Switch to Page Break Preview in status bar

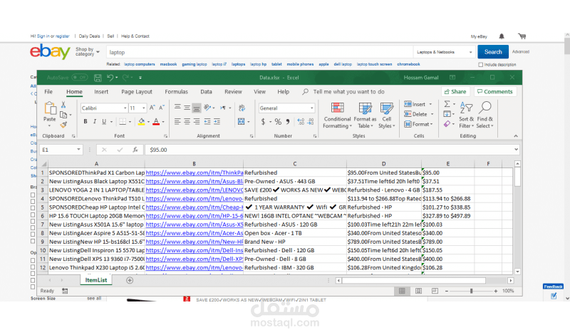click(x=435, y=291)
